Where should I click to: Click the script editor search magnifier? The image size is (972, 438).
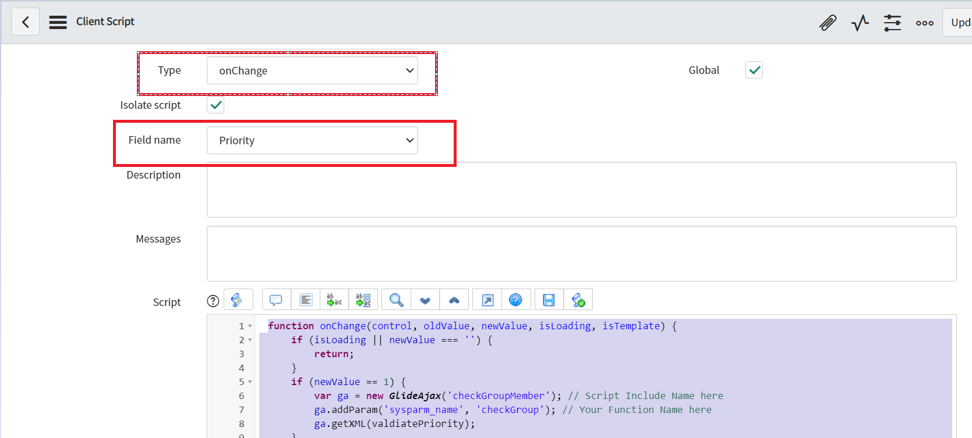coord(396,300)
